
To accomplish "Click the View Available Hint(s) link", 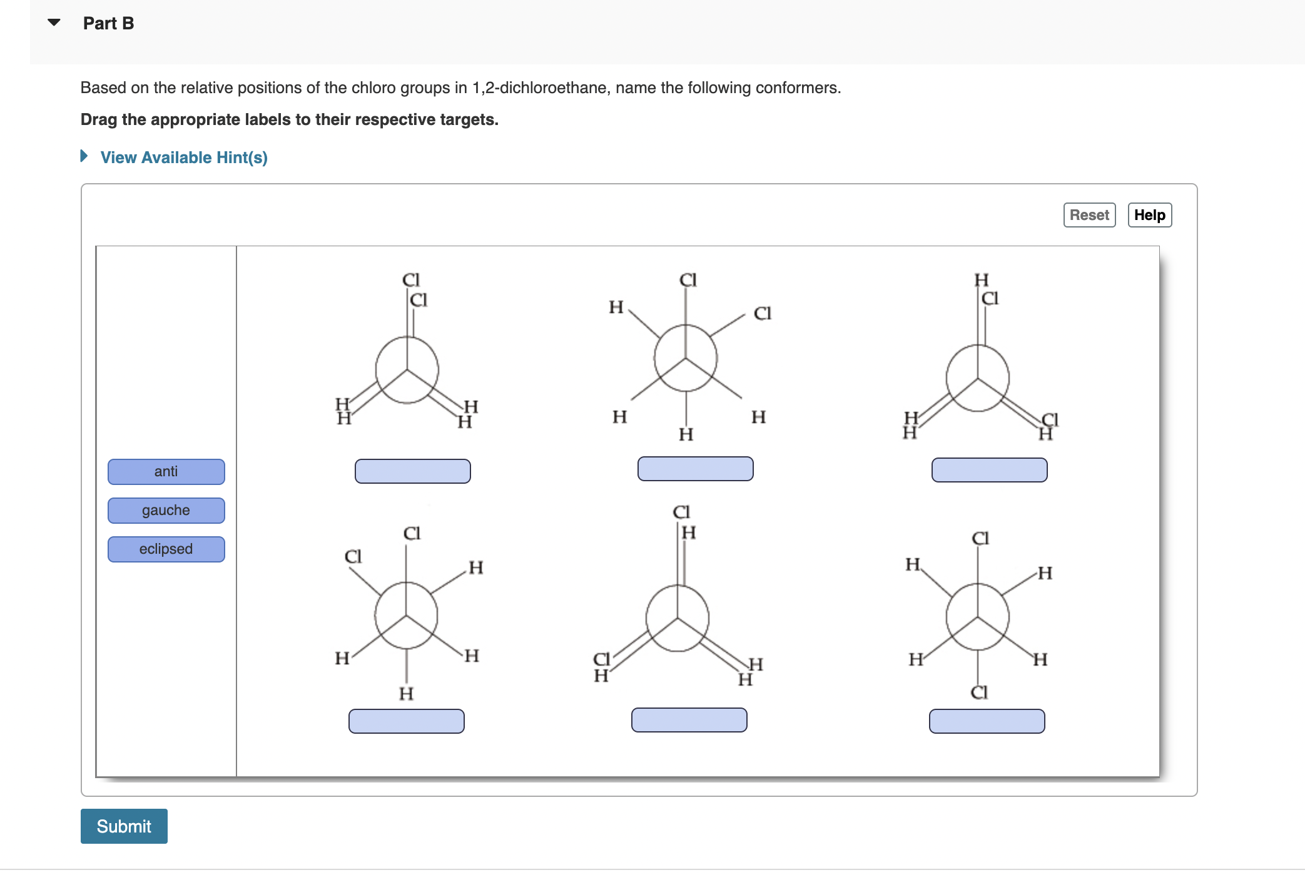I will coord(184,157).
